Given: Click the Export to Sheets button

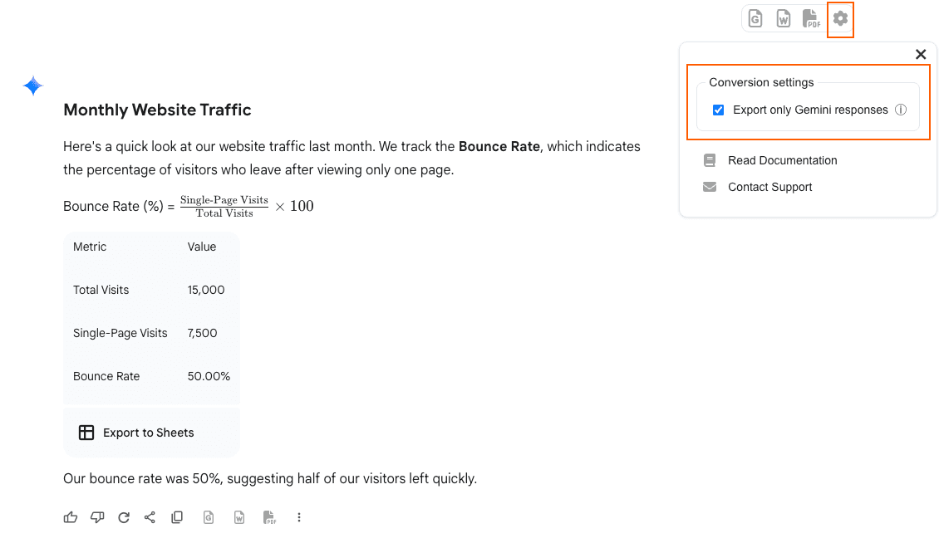Looking at the screenshot, I should click(137, 433).
